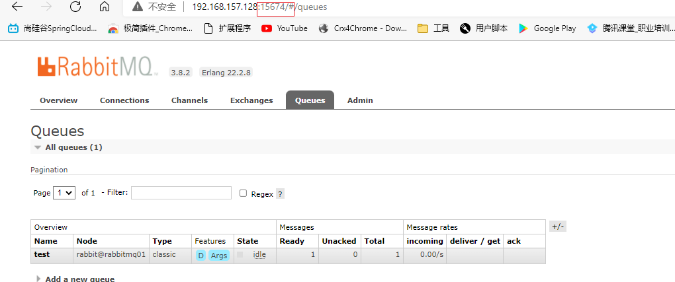Viewport: 675px width, 282px height.
Task: Click the D durable feature badge
Action: click(201, 256)
